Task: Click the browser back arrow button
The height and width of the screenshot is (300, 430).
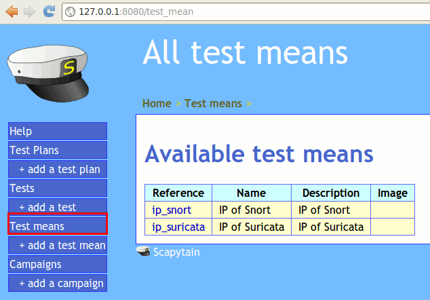Action: (12, 12)
